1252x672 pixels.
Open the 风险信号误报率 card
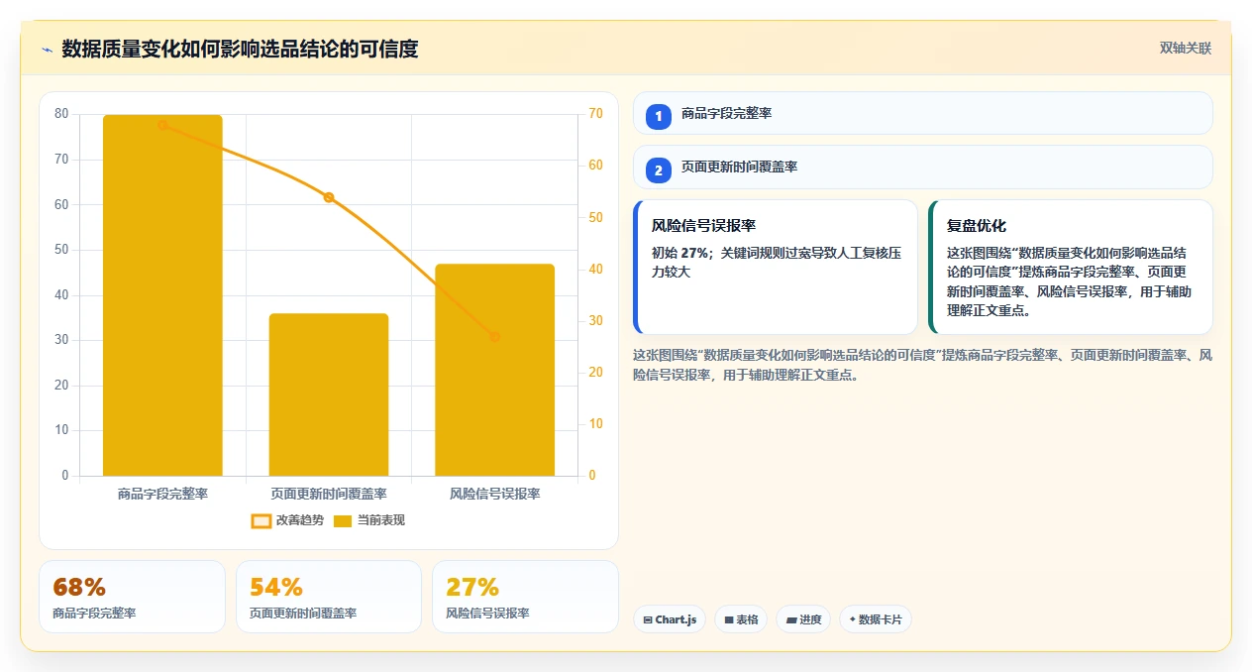(x=776, y=268)
